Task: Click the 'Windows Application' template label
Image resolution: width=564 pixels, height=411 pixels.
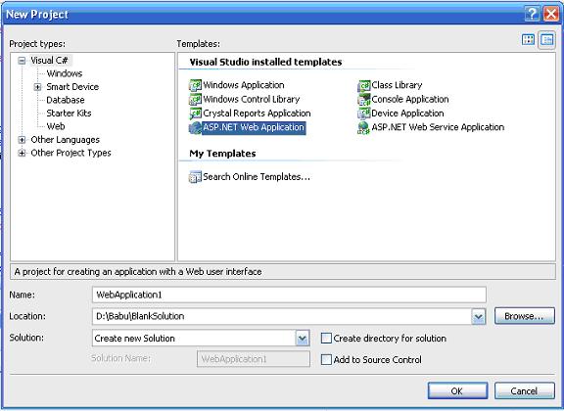Action: tap(244, 85)
